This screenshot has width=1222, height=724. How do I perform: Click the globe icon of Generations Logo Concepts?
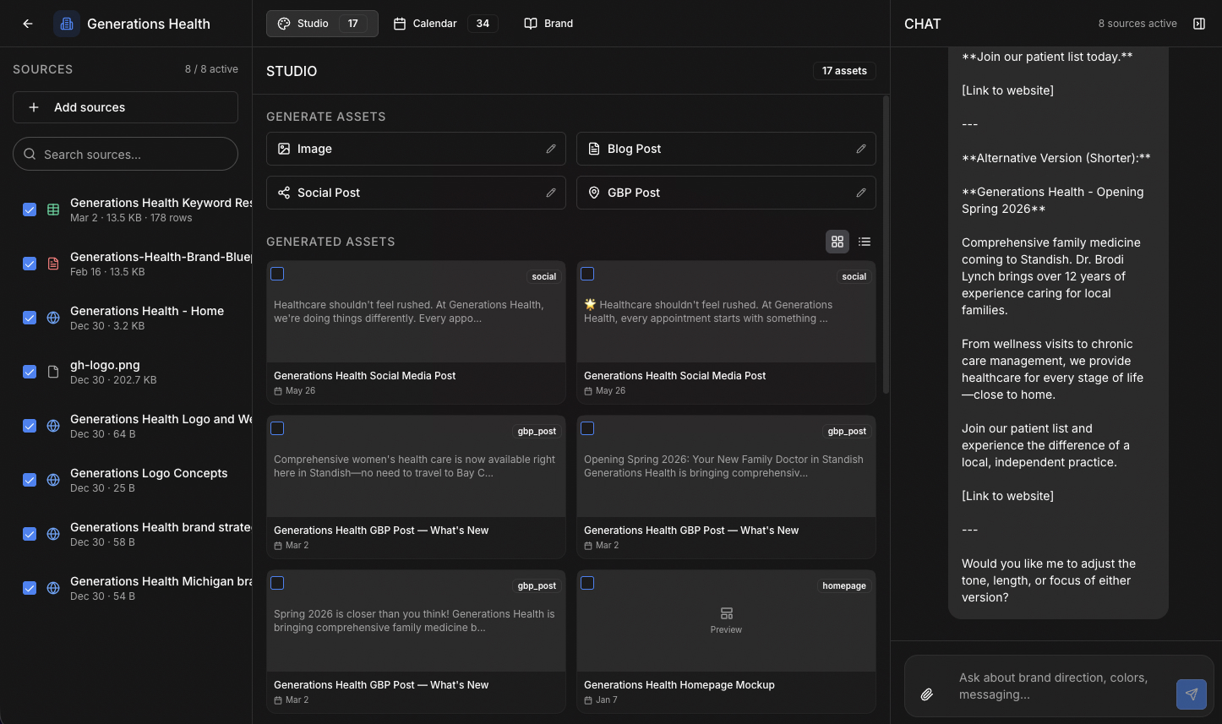[53, 480]
